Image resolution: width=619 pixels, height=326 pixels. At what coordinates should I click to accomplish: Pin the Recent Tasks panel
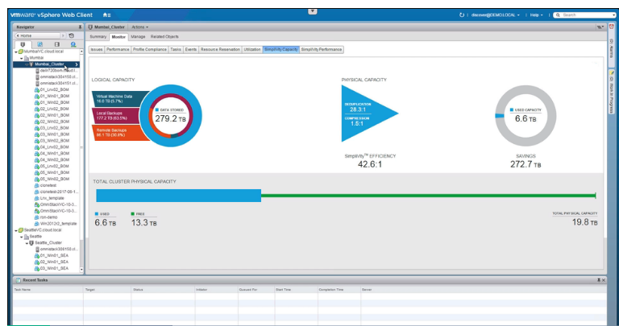598,279
